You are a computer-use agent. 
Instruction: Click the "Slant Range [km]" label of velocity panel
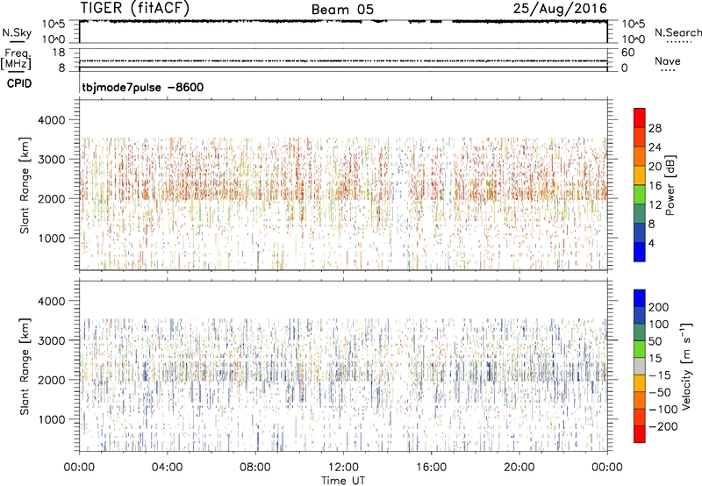25,366
